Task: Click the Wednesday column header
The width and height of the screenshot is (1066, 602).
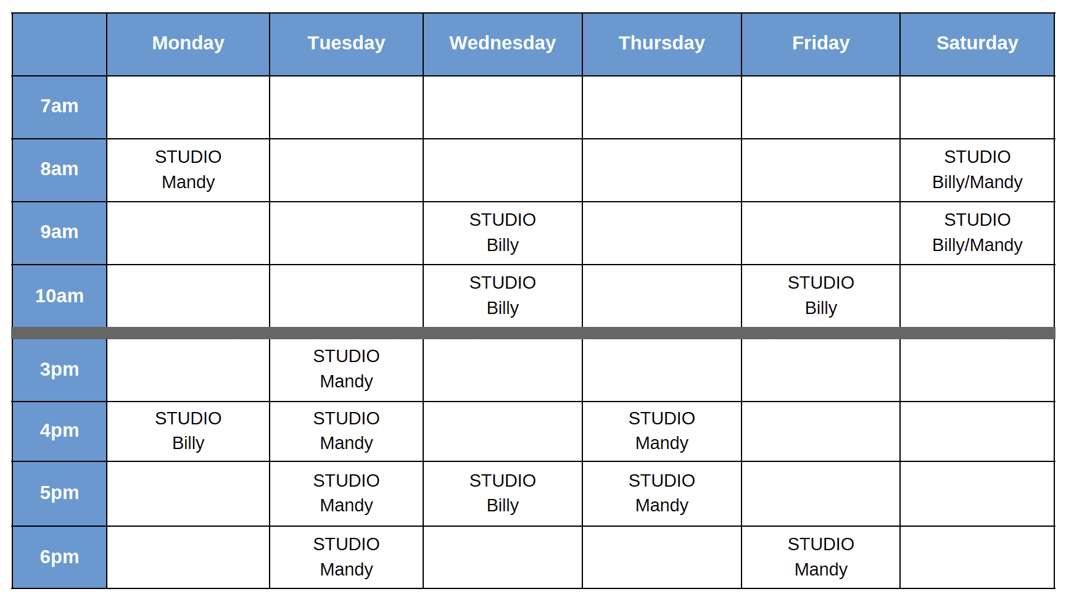Action: click(x=503, y=44)
